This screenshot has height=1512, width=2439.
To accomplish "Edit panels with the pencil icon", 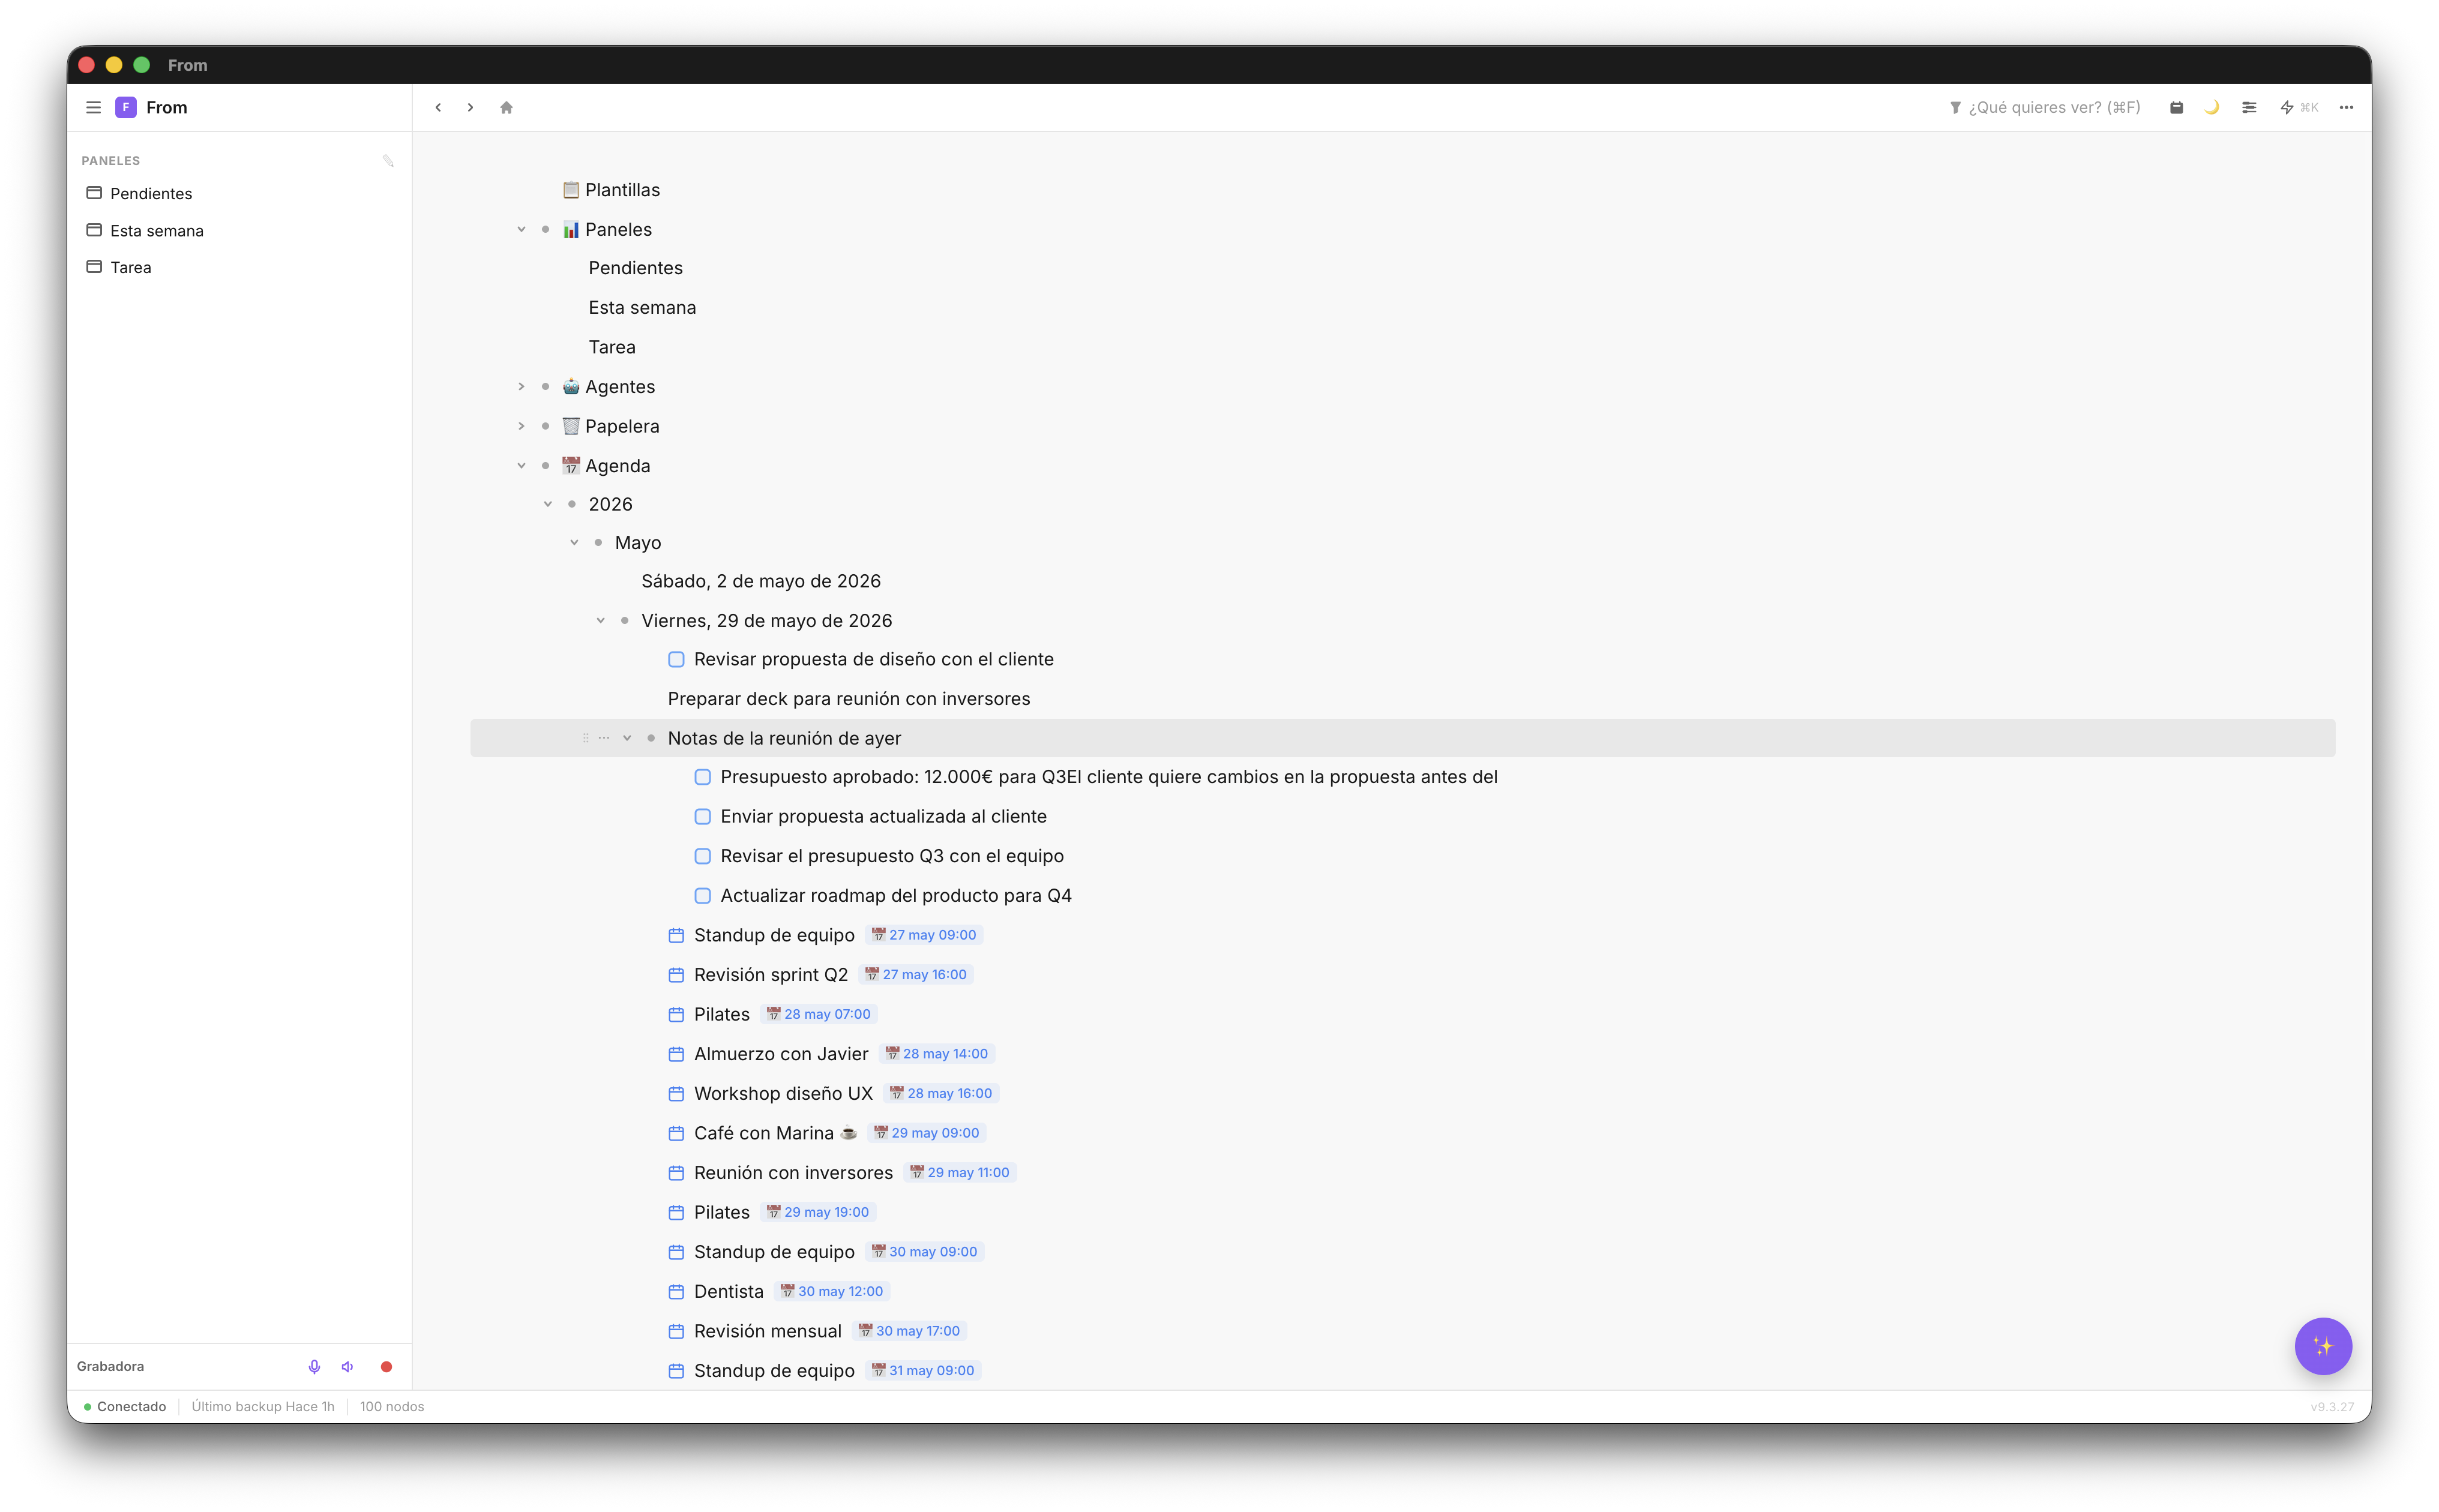I will pyautogui.click(x=388, y=160).
